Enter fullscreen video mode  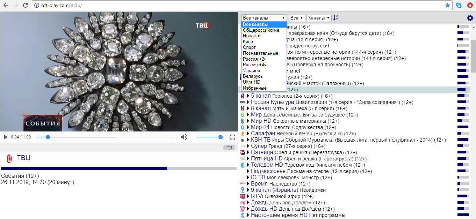[232, 137]
